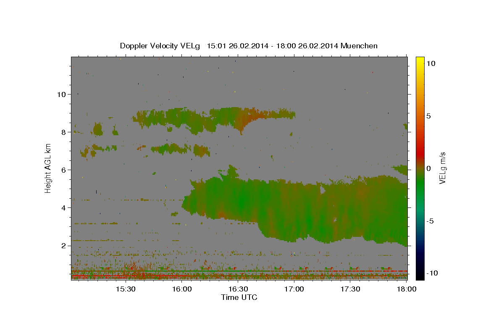Click the 15:30 time tick label
Image resolution: width=504 pixels, height=336 pixels.
click(x=125, y=289)
